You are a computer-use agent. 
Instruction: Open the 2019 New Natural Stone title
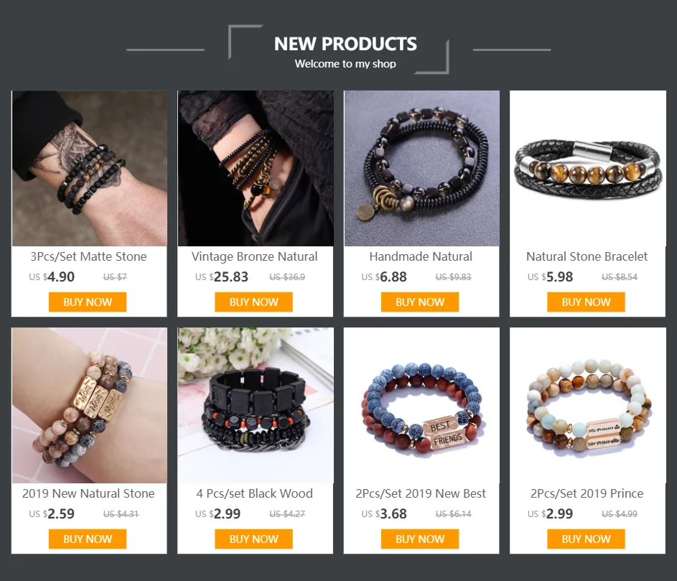88,493
